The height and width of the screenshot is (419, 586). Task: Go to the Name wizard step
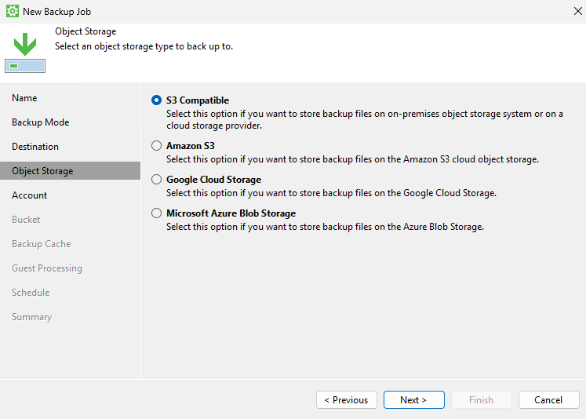pyautogui.click(x=24, y=98)
